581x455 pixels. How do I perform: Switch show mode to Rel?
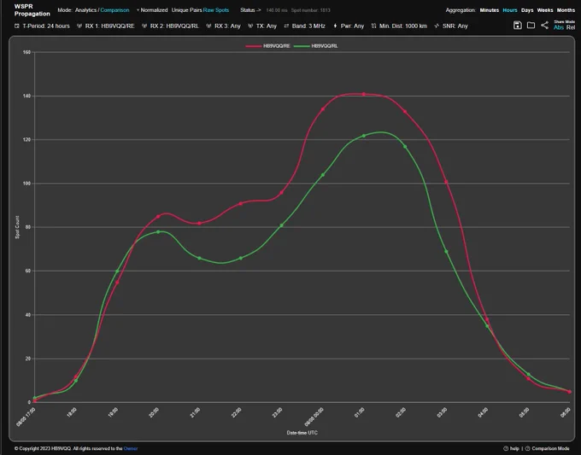tap(571, 27)
